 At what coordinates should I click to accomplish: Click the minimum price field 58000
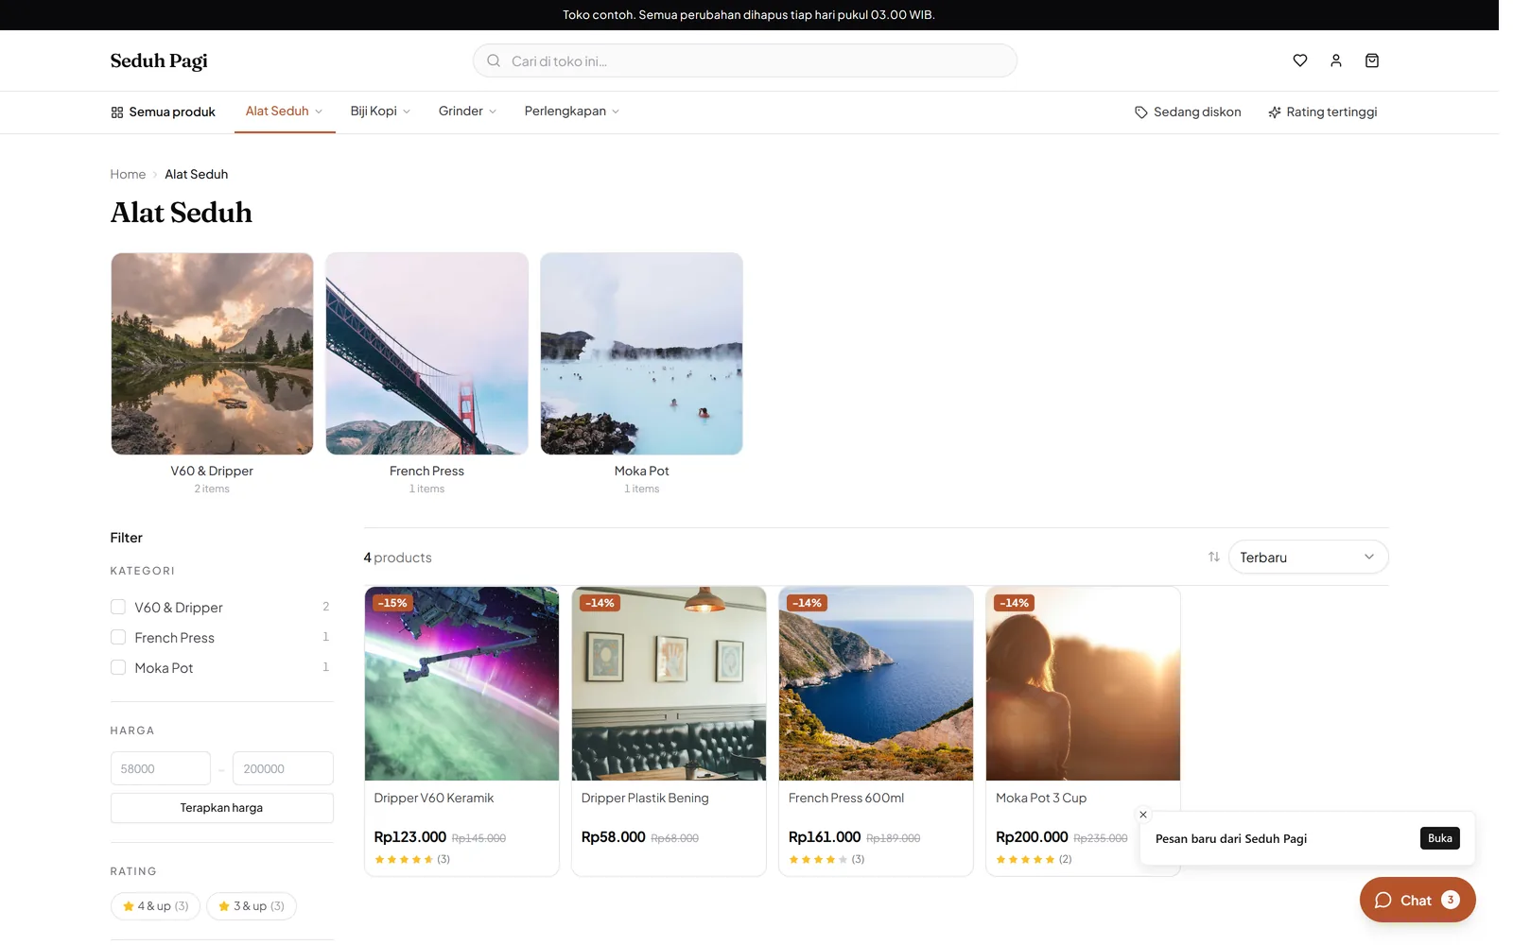(x=161, y=768)
